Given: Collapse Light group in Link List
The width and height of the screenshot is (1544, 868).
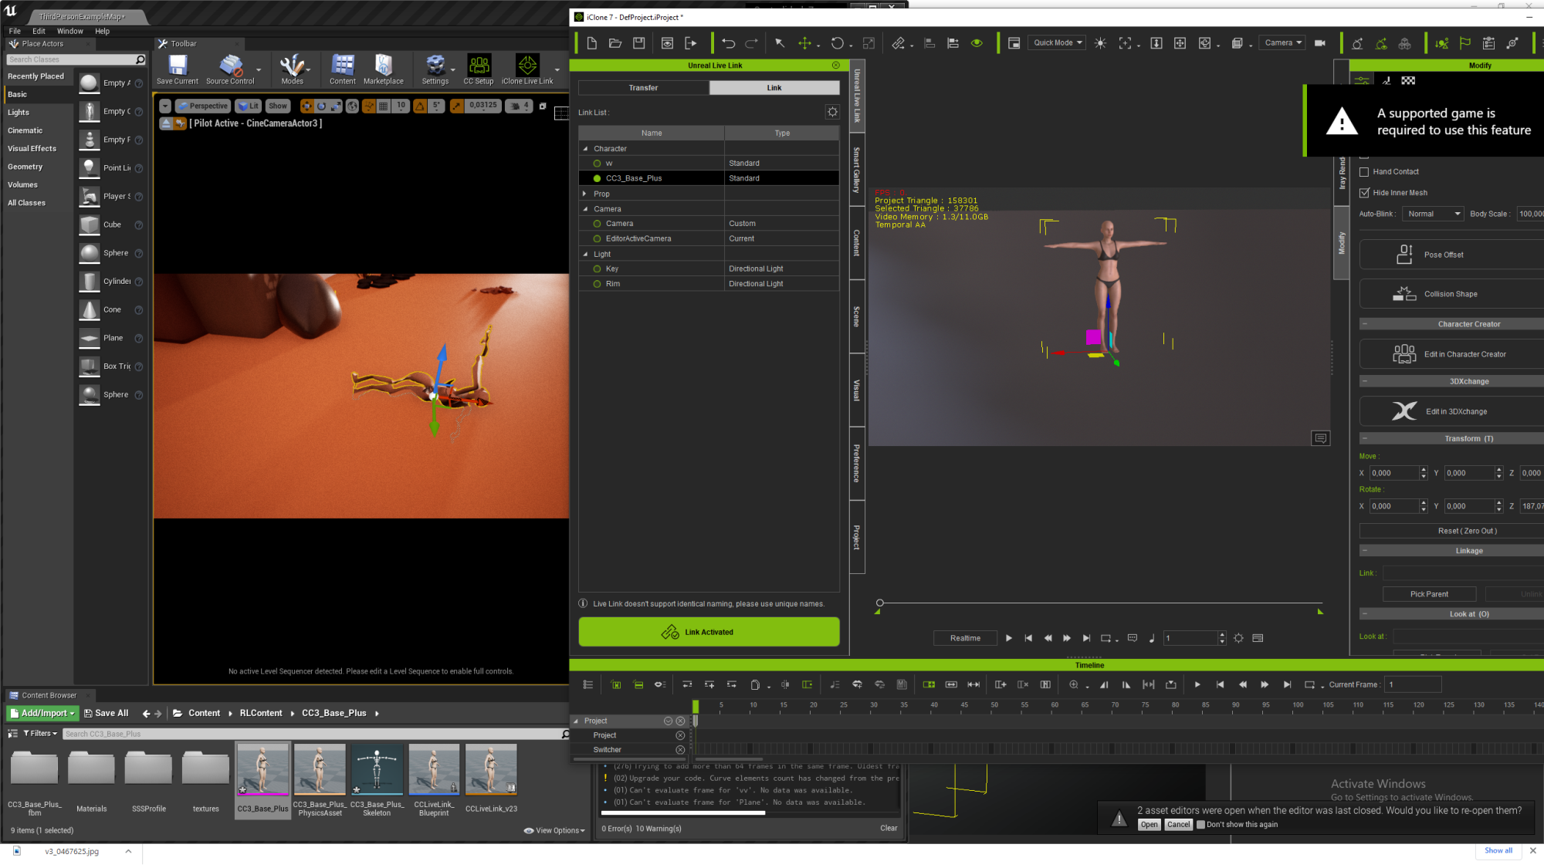Looking at the screenshot, I should click(585, 254).
